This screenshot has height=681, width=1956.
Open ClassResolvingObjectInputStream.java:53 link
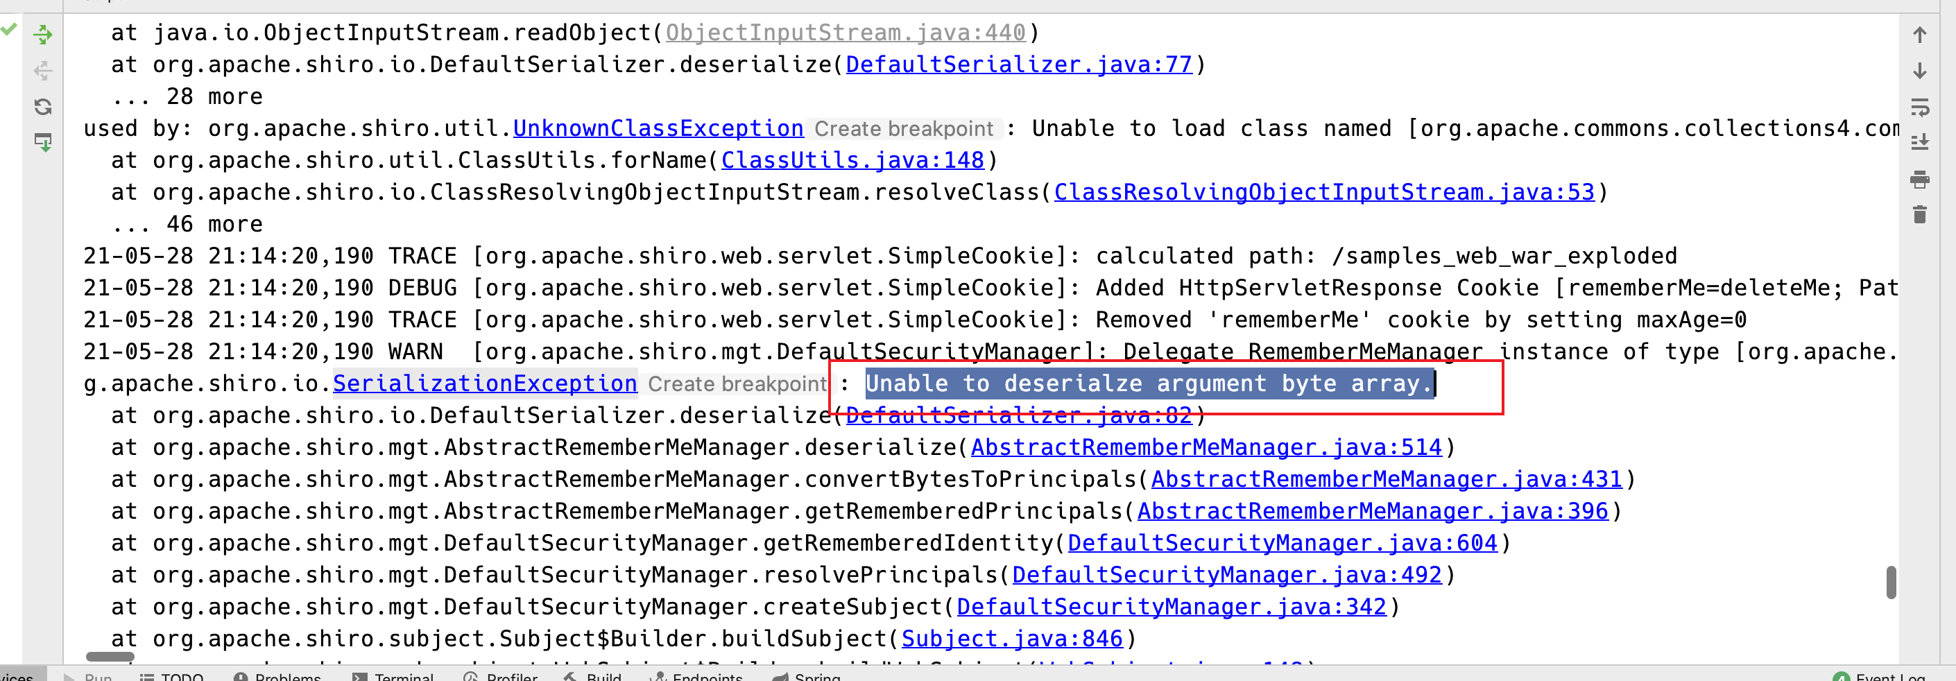pos(1324,192)
